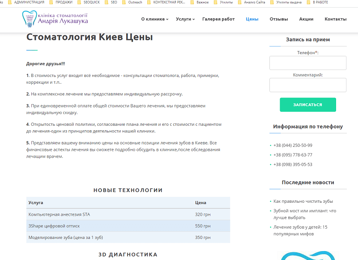
Task: Expand the О клинике dropdown menu
Action: (154, 19)
